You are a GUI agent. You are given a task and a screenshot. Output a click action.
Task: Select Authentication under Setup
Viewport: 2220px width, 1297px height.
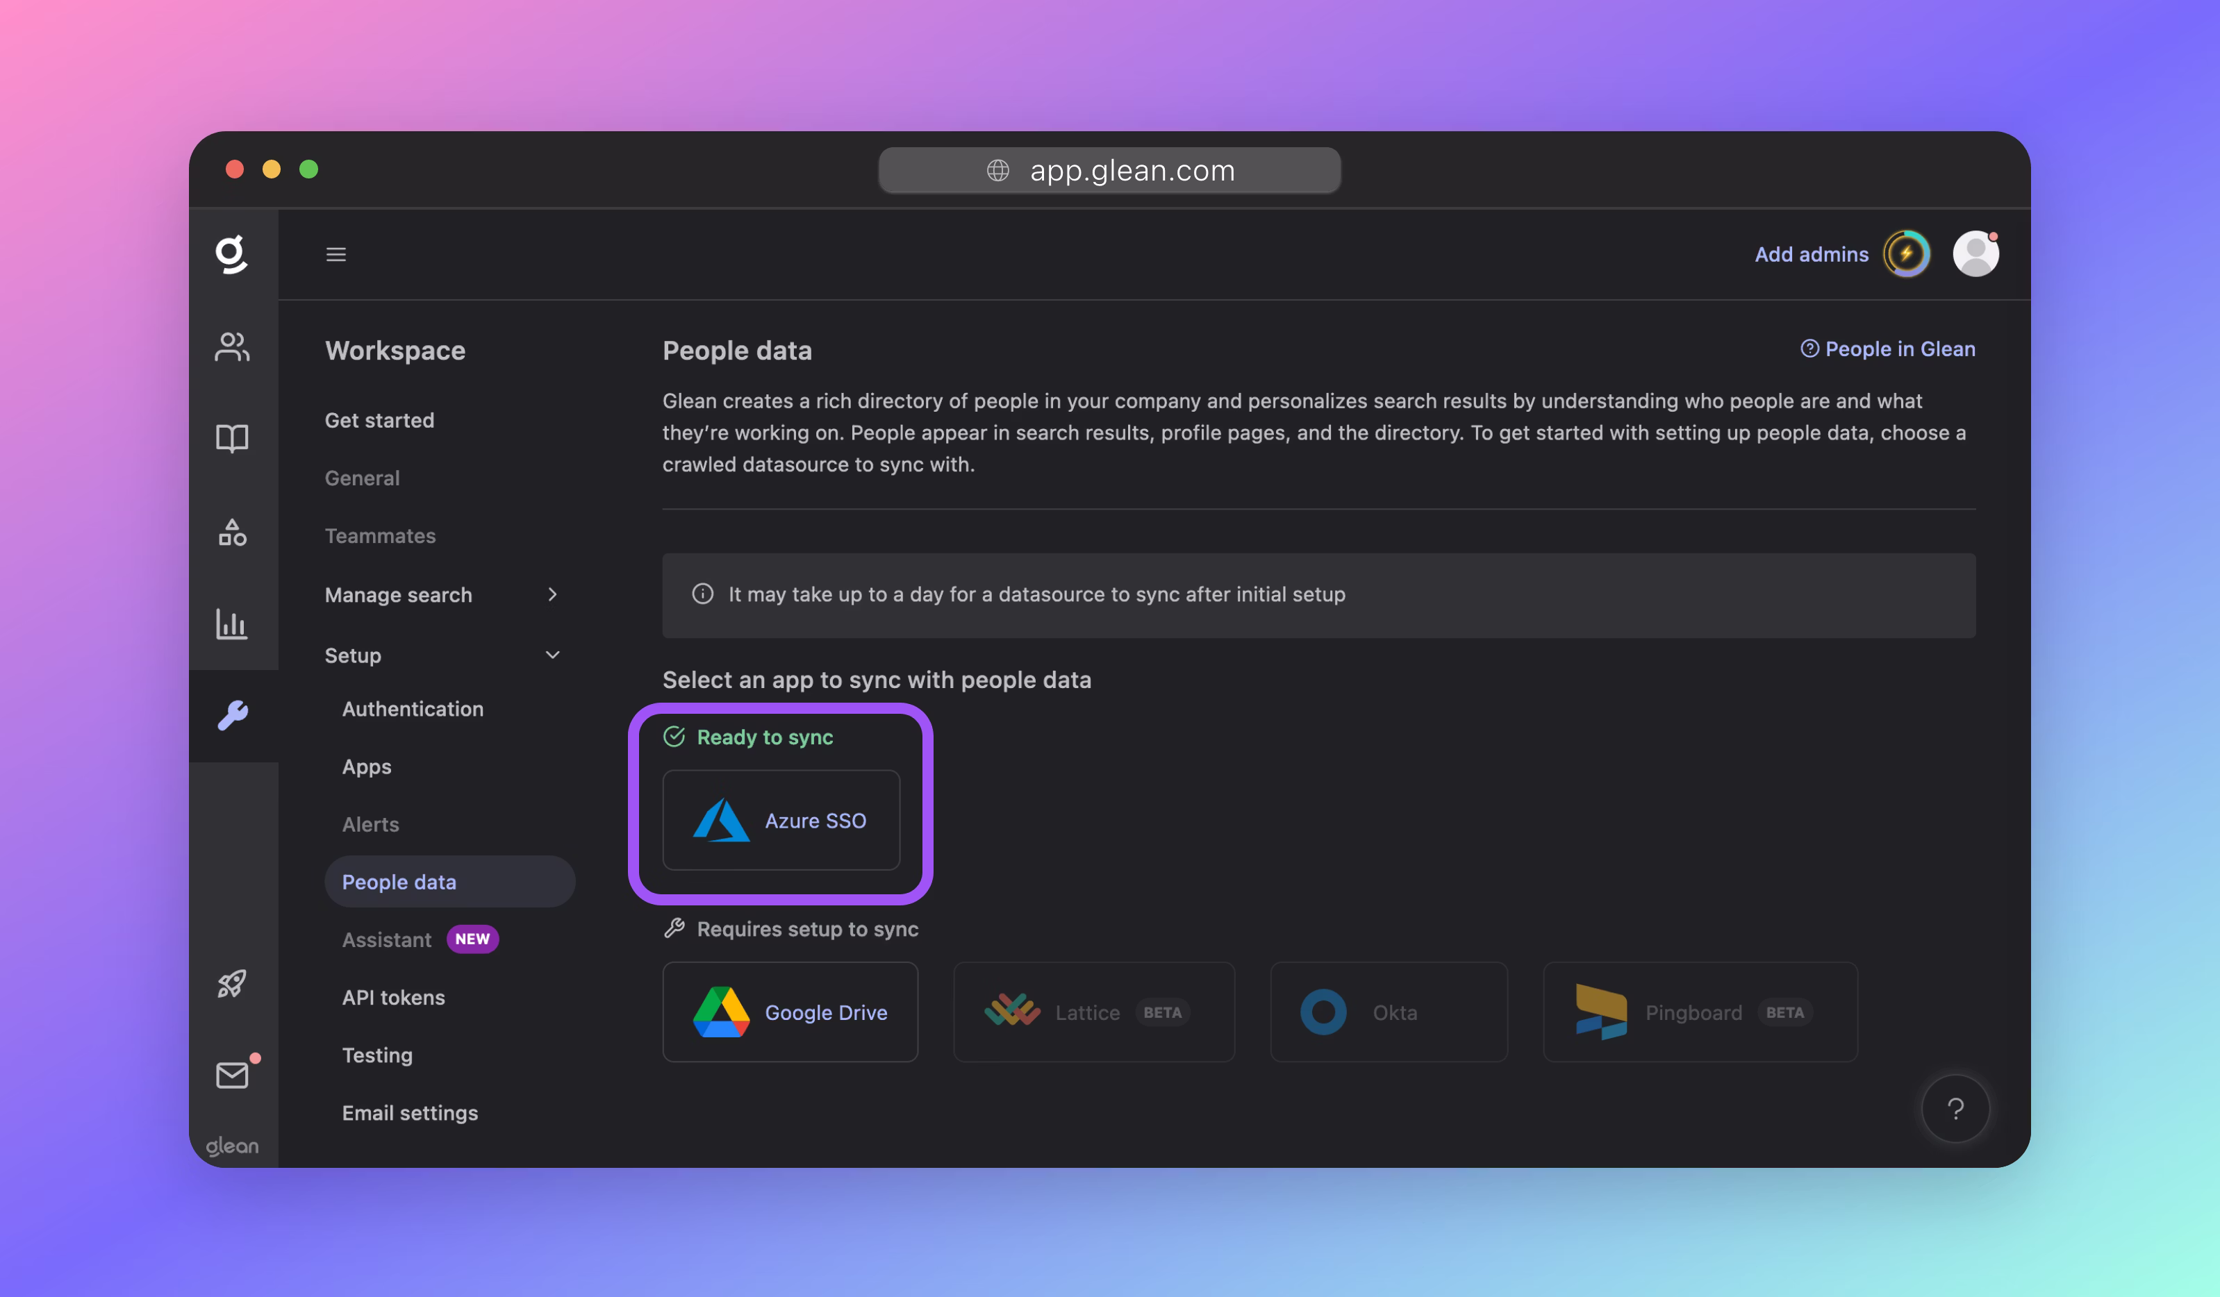tap(413, 709)
